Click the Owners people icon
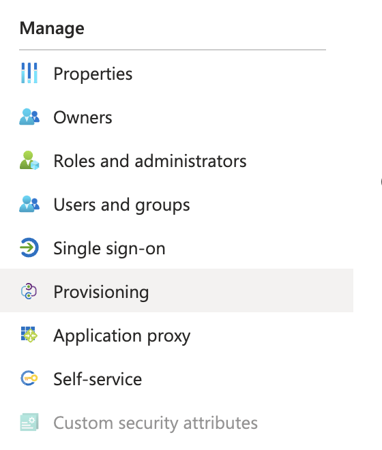Viewport: 382px width, 450px height. tap(29, 117)
